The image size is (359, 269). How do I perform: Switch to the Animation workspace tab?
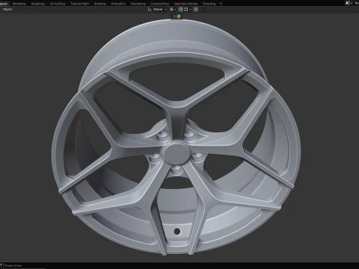(x=118, y=4)
